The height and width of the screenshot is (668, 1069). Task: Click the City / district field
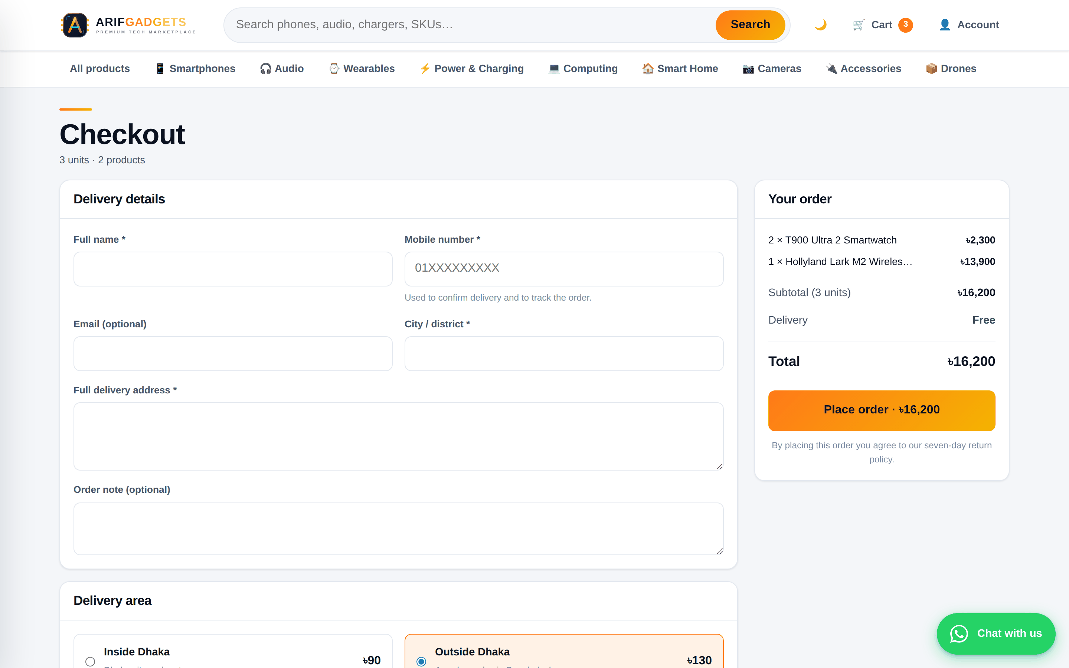click(564, 353)
